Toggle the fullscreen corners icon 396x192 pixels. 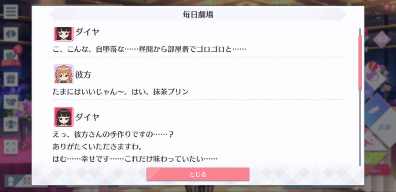pos(11,147)
